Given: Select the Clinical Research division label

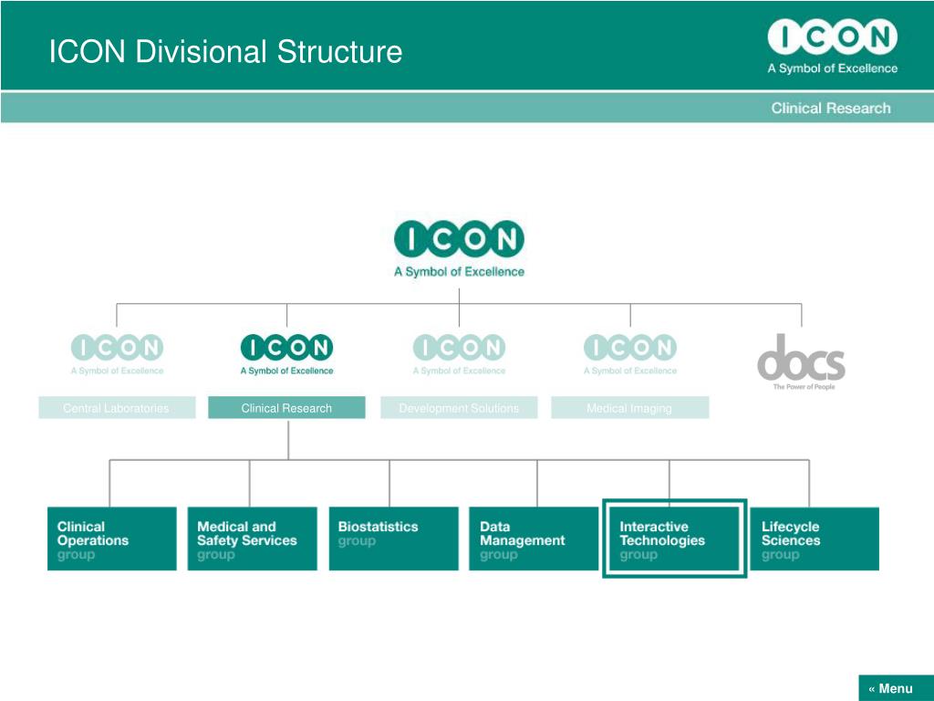Looking at the screenshot, I should pos(286,408).
